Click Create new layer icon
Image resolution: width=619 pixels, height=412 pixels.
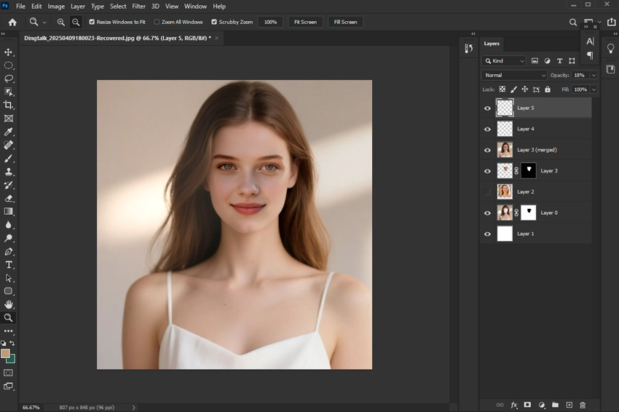tap(569, 405)
